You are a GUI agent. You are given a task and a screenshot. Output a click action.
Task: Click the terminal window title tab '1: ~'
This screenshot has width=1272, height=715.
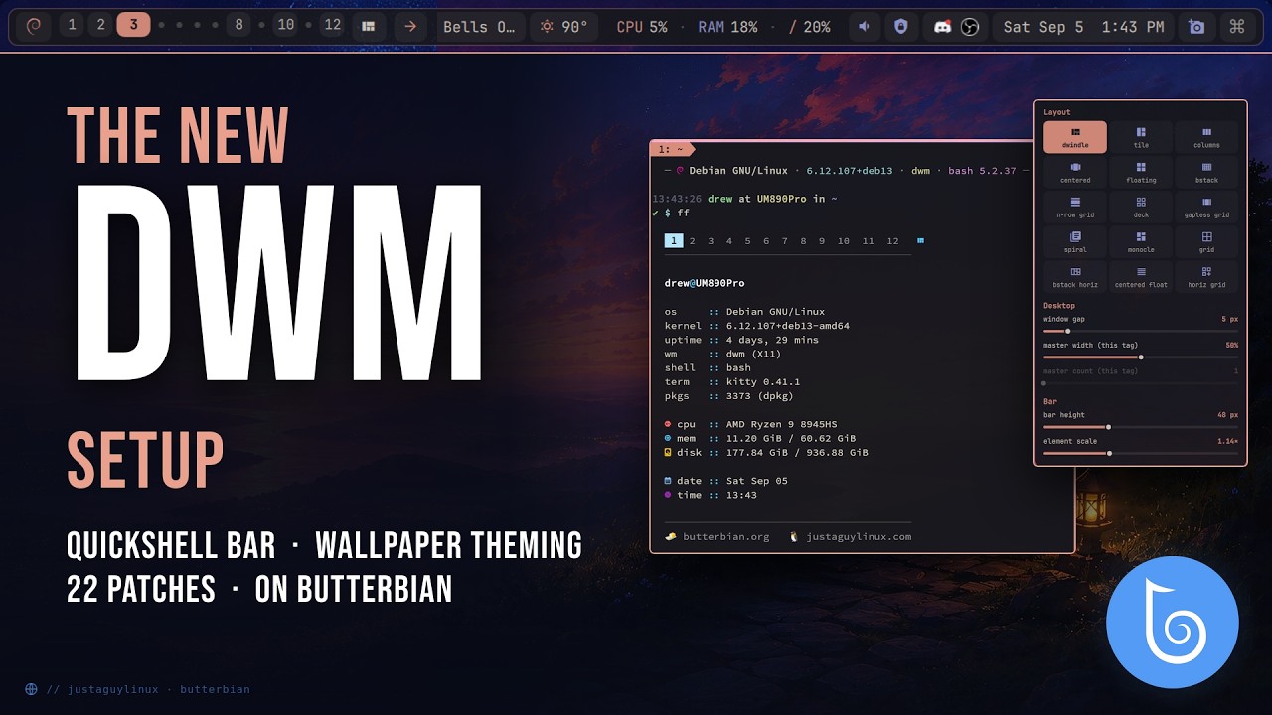[x=672, y=149]
